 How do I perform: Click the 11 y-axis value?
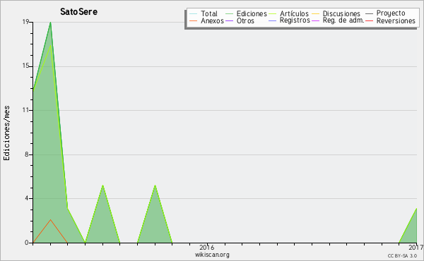coord(25,110)
